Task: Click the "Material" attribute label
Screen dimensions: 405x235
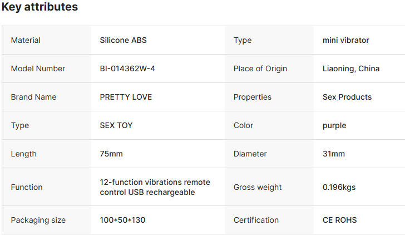Action: pyautogui.click(x=26, y=40)
